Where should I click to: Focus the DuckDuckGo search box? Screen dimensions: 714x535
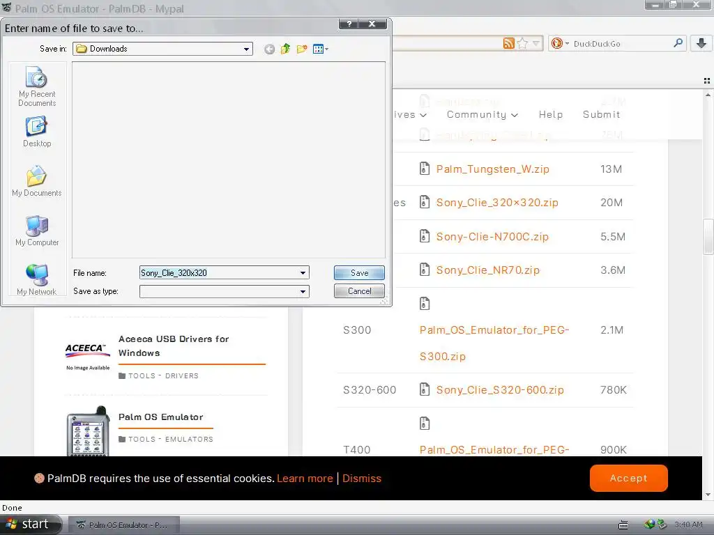tap(621, 44)
